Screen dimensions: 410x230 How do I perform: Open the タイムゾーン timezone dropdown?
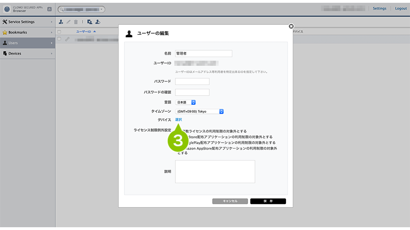pyautogui.click(x=199, y=111)
